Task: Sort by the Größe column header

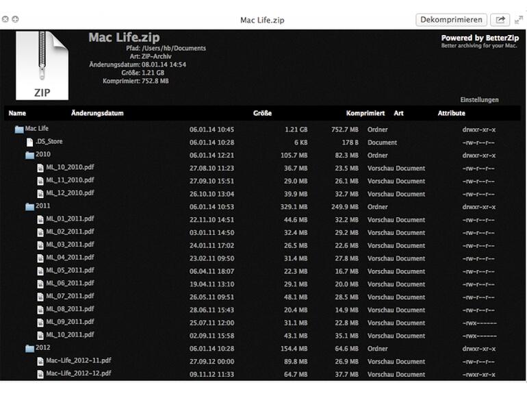Action: [262, 113]
